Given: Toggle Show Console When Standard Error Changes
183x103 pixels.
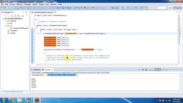Looking at the screenshot, I should (x=159, y=70).
